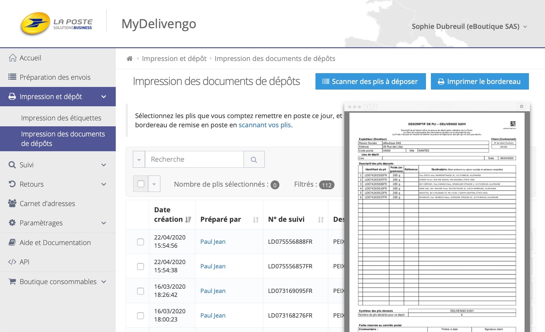Open Accueil in the sidebar

click(x=58, y=58)
